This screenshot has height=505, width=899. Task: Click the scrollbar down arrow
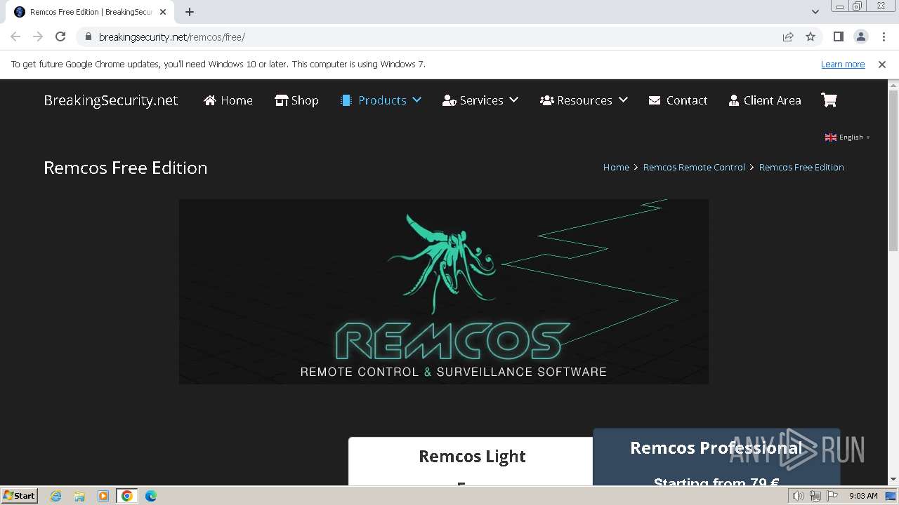click(x=893, y=480)
